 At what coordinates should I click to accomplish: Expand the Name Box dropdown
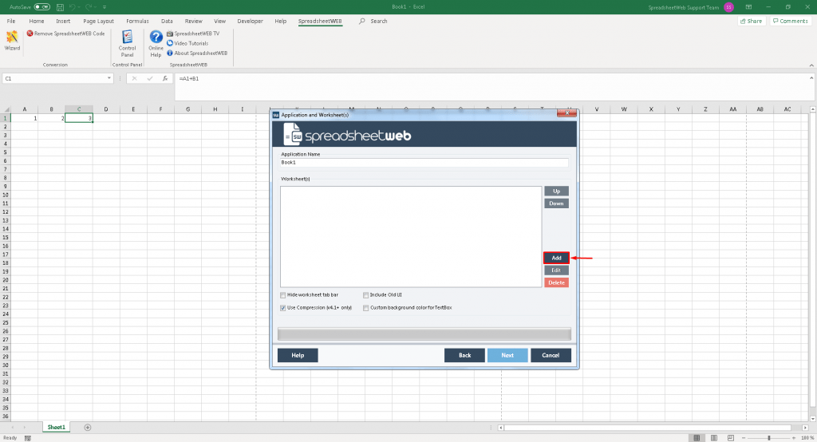pos(109,78)
